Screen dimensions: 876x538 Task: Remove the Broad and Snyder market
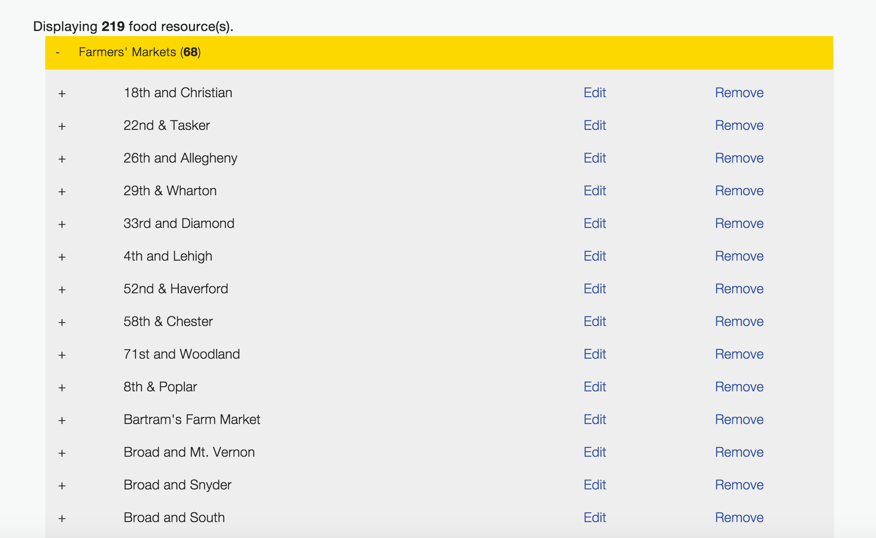739,485
